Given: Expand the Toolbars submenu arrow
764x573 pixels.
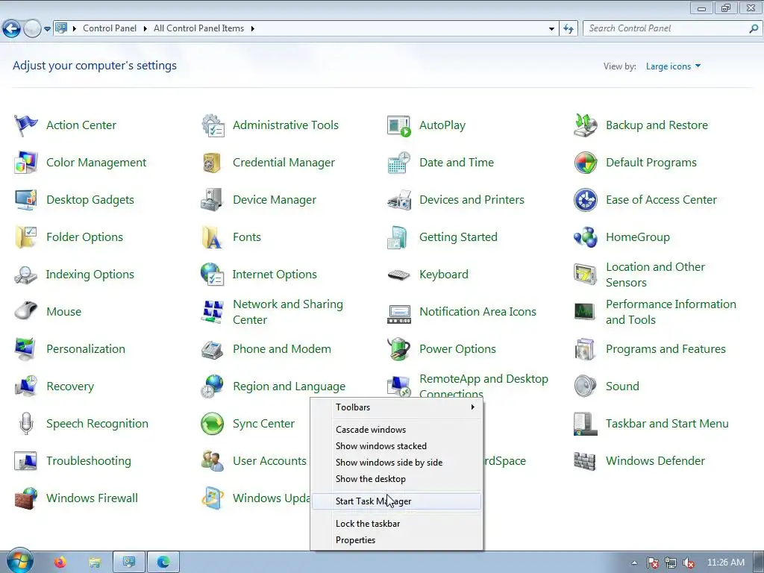Looking at the screenshot, I should tap(472, 407).
